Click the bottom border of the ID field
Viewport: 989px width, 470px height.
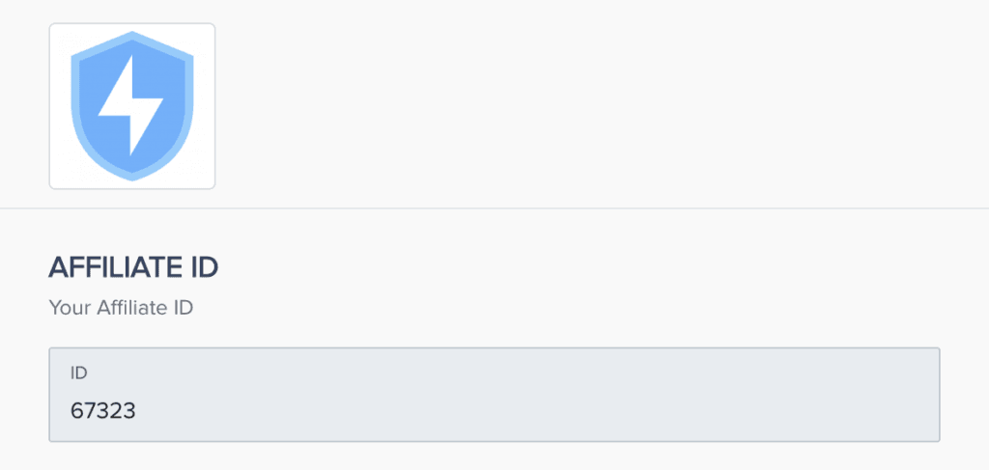tap(494, 441)
